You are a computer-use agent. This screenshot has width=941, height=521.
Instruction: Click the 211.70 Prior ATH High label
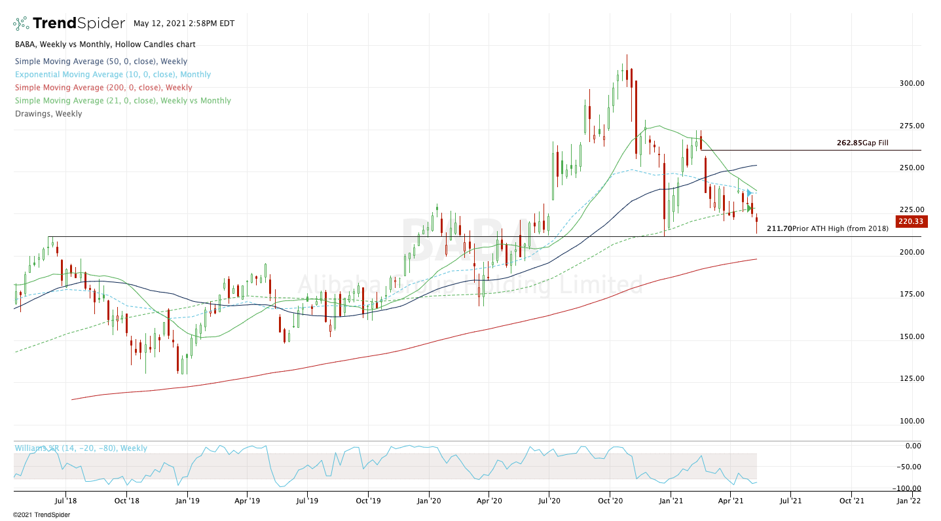pos(828,228)
